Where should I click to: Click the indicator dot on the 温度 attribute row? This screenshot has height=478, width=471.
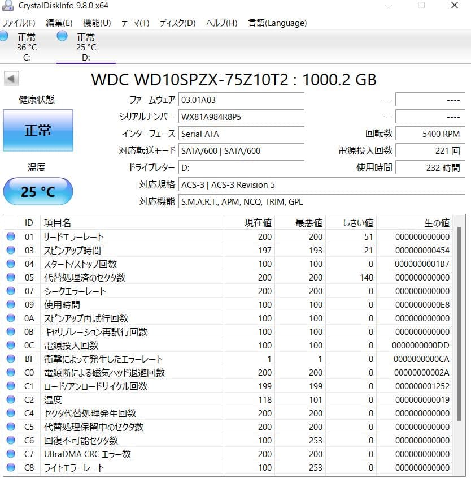click(x=11, y=399)
